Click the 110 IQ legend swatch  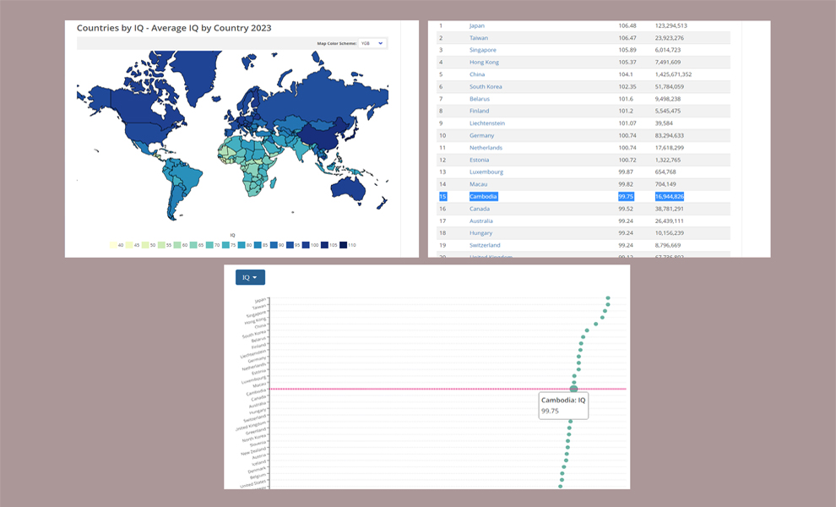[344, 245]
